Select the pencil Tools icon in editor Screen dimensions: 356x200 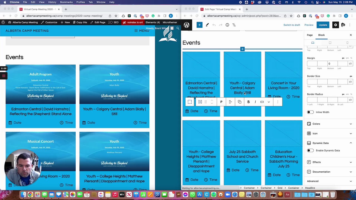[207, 25]
